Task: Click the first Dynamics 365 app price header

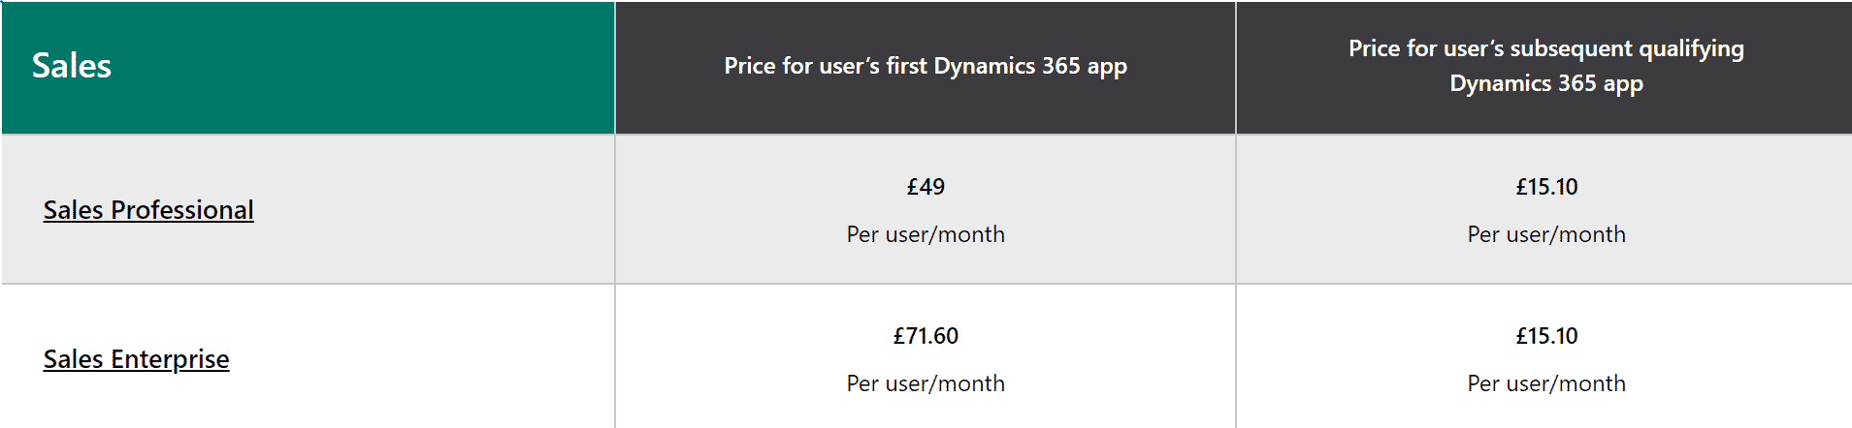Action: pos(926,68)
